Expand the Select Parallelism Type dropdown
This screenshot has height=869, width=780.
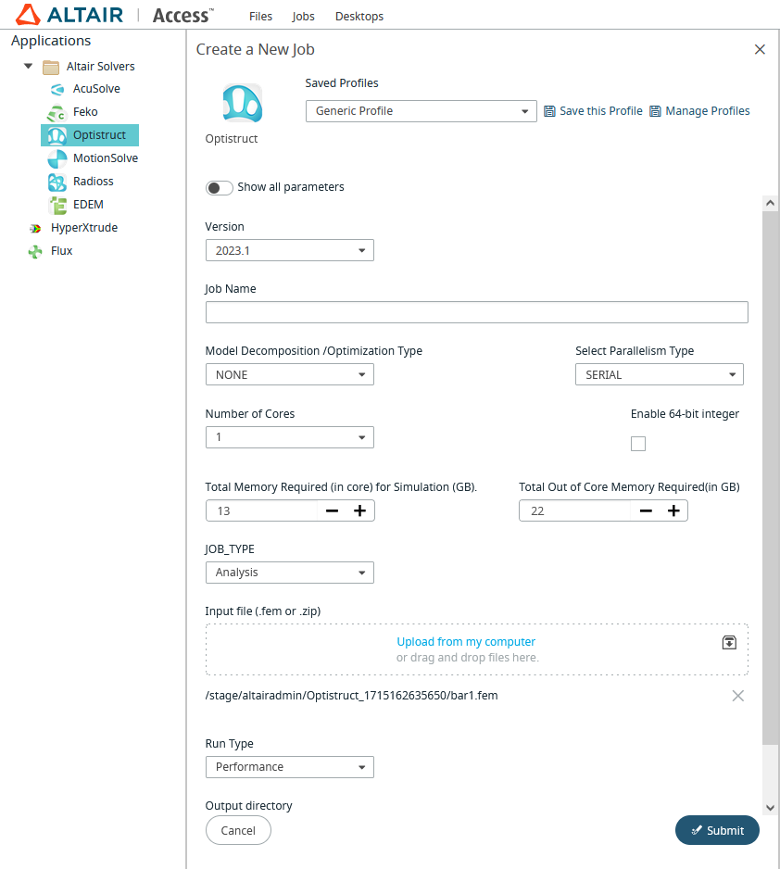(x=659, y=375)
